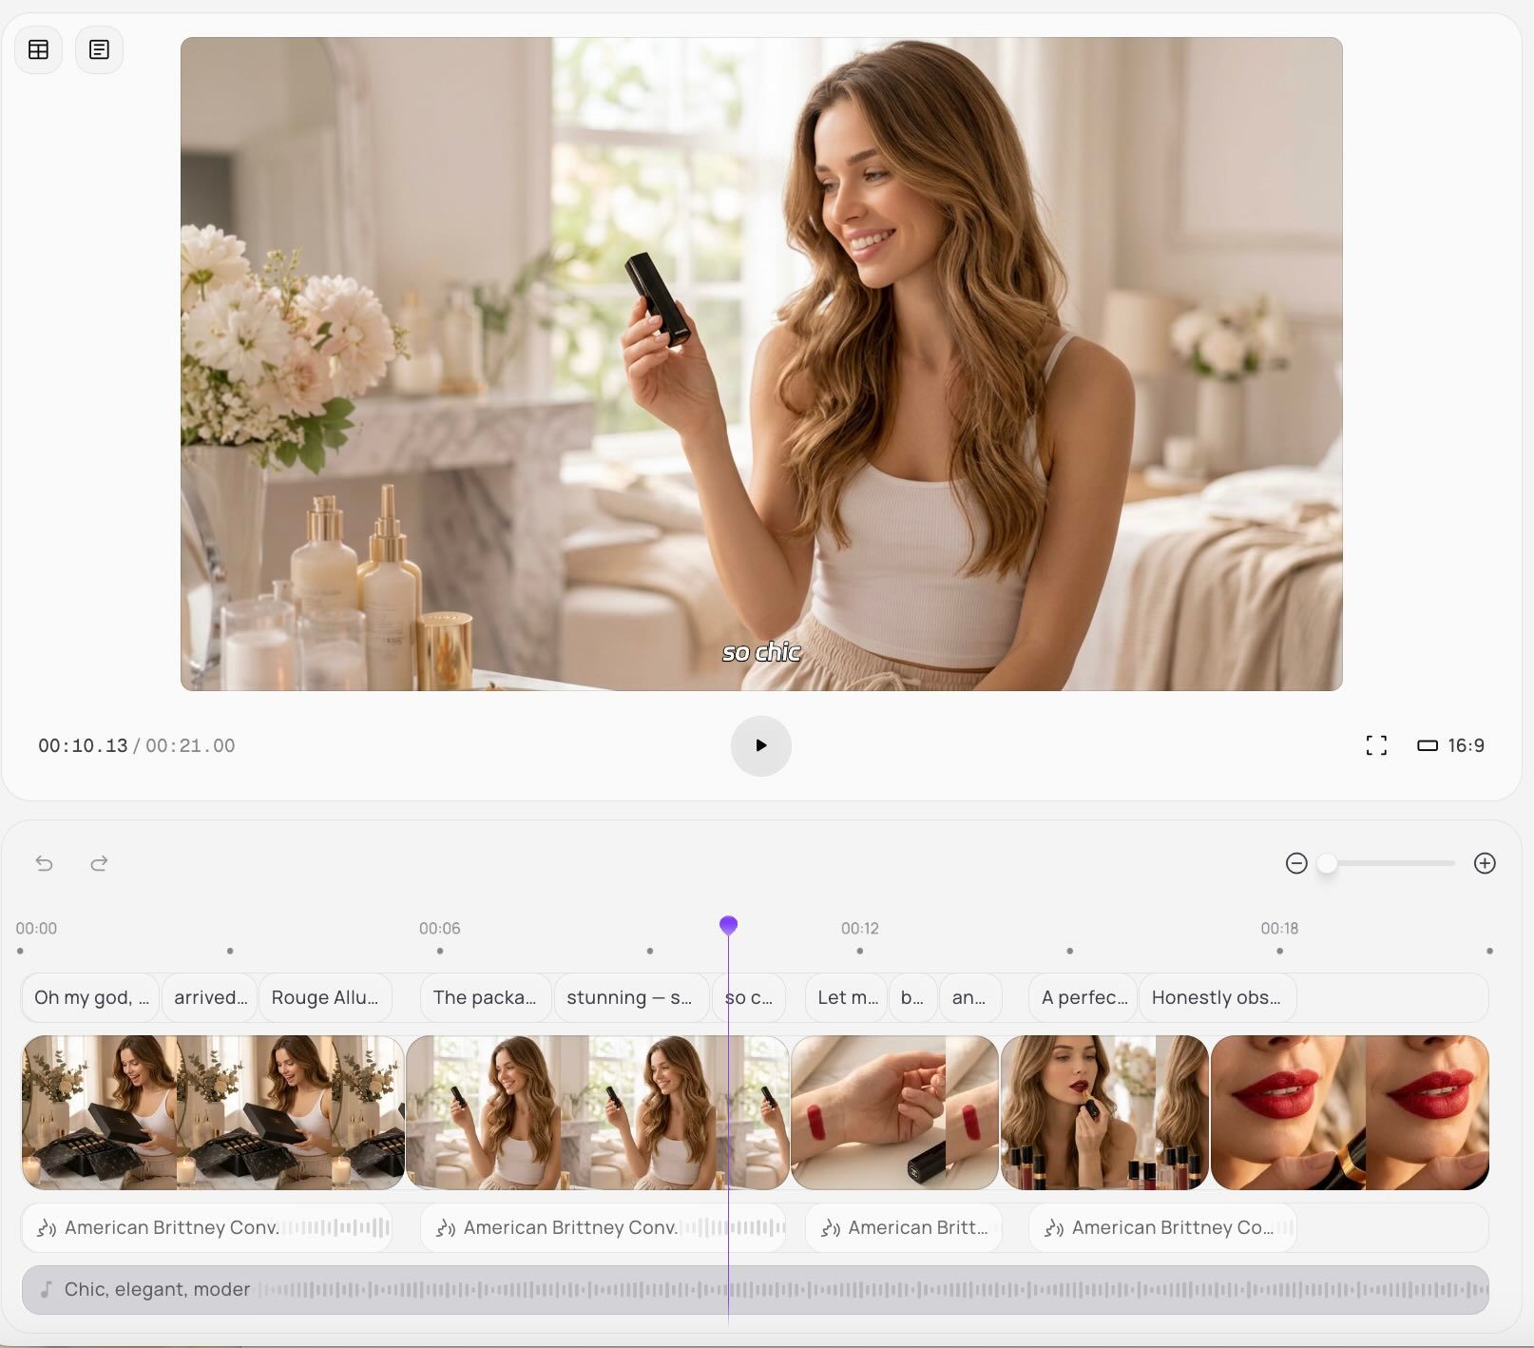Select the 'Honestly obs...' caption clip
This screenshot has height=1348, width=1534.
tap(1216, 997)
